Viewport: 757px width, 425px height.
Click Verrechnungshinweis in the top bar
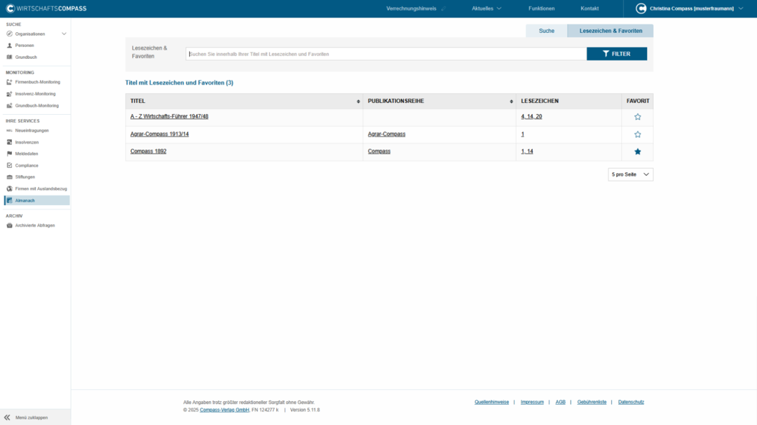411,8
